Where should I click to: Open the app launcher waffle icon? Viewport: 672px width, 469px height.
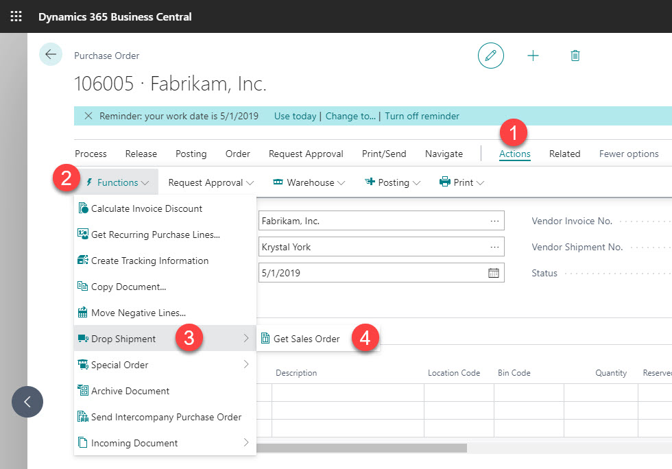click(16, 16)
